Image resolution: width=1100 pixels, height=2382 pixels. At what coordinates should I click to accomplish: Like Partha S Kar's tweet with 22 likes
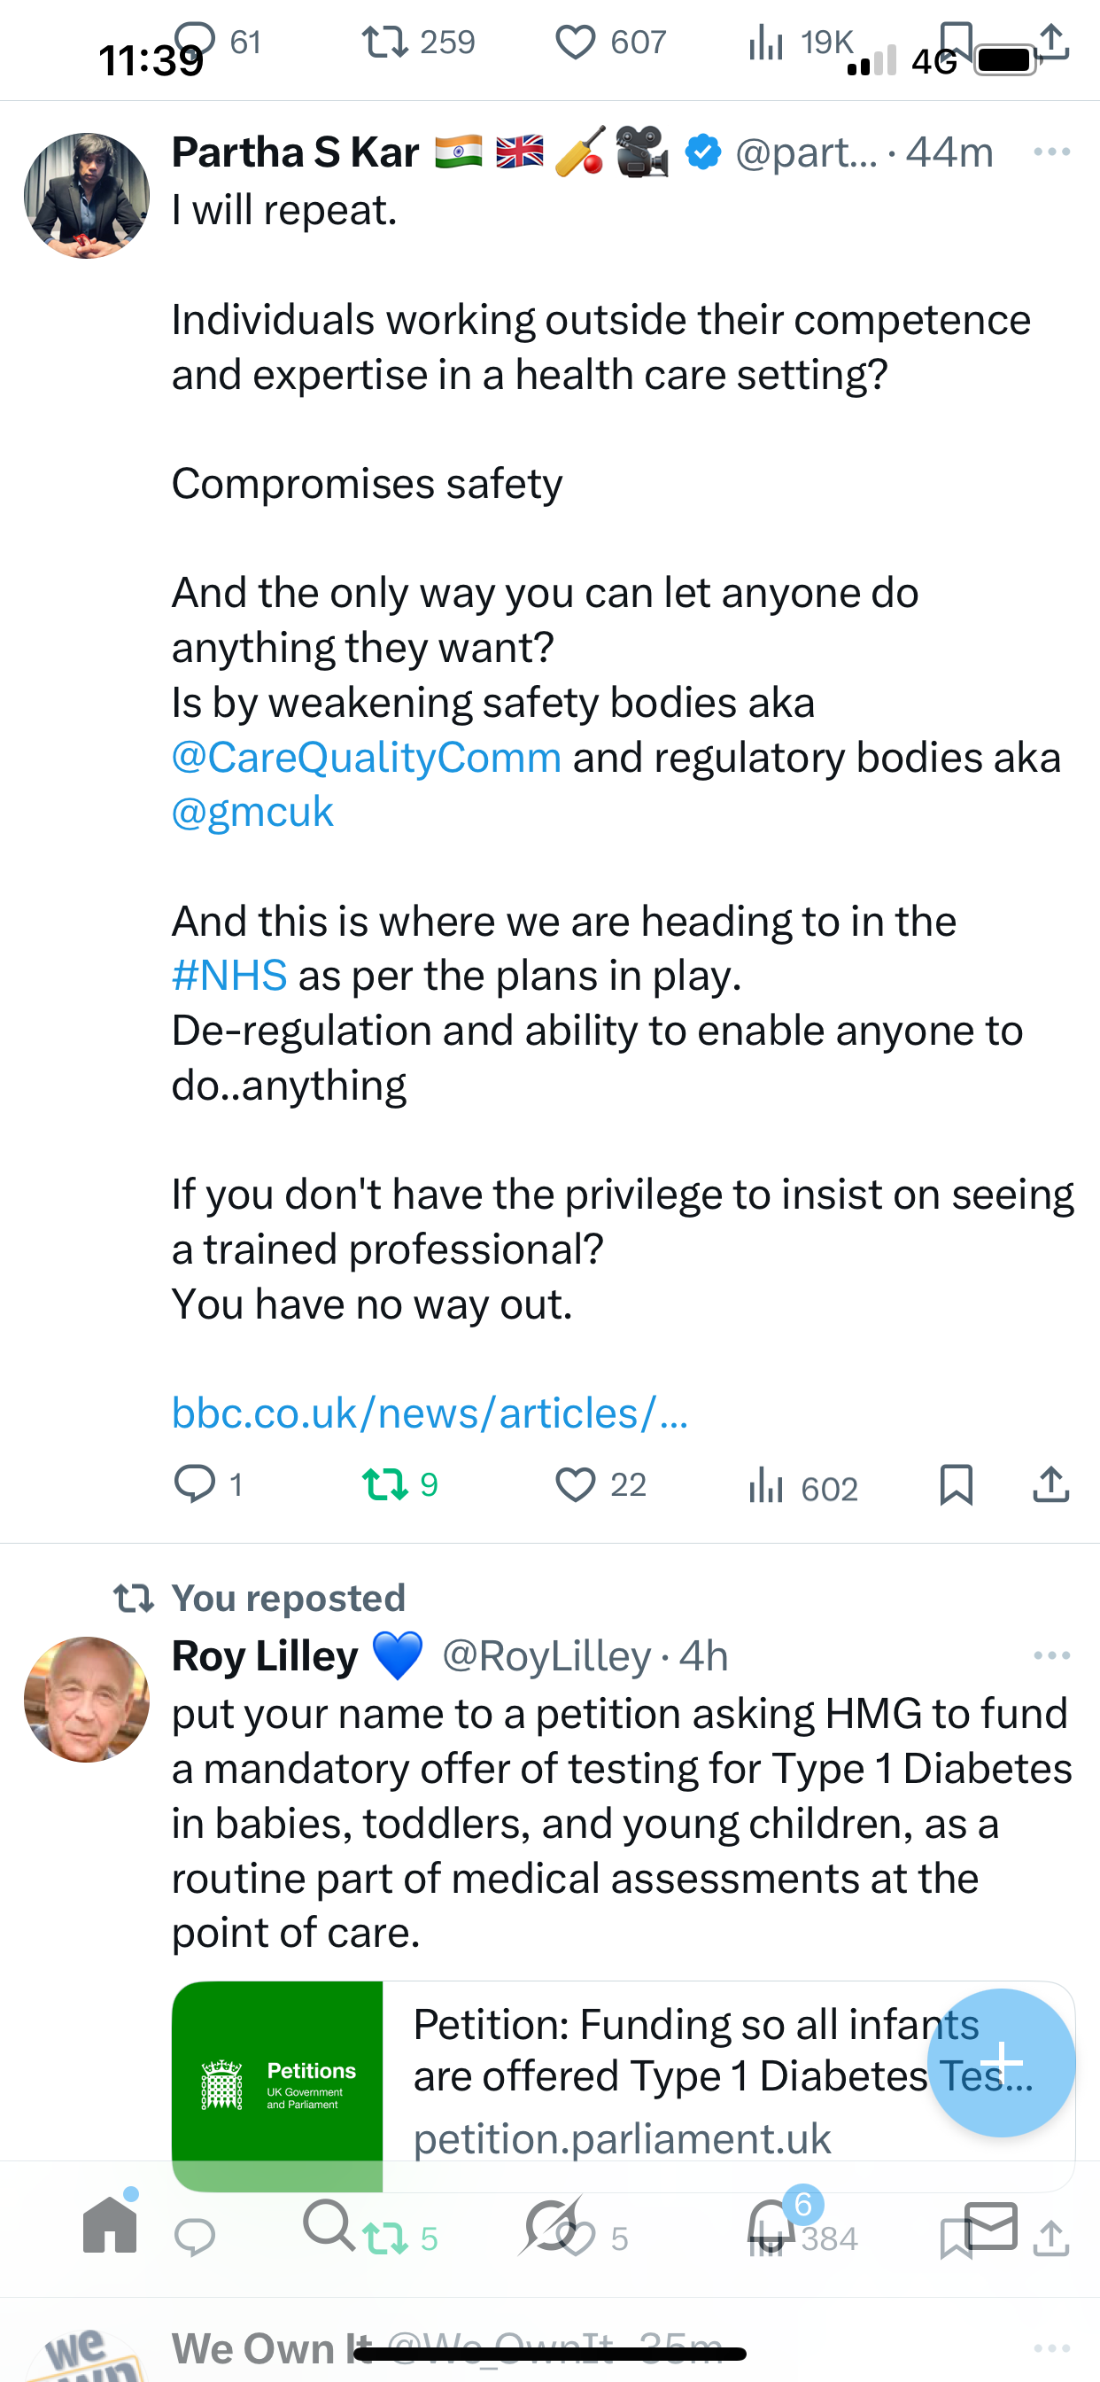575,1484
